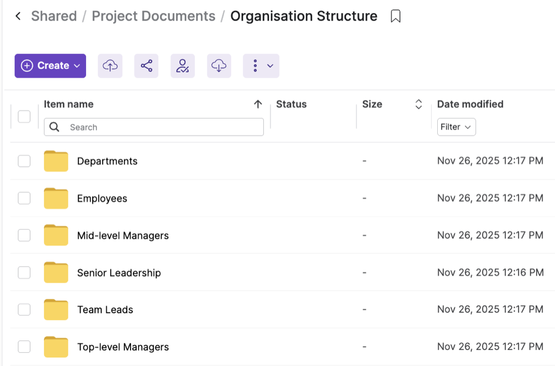Toggle the select all items checkbox
This screenshot has width=555, height=366.
[x=24, y=116]
